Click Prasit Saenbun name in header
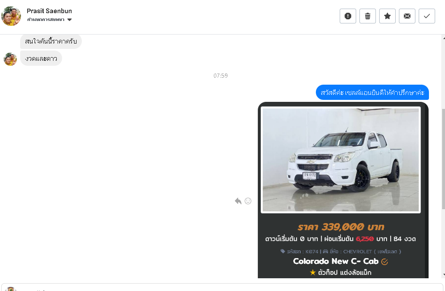445x291 pixels. (49, 11)
